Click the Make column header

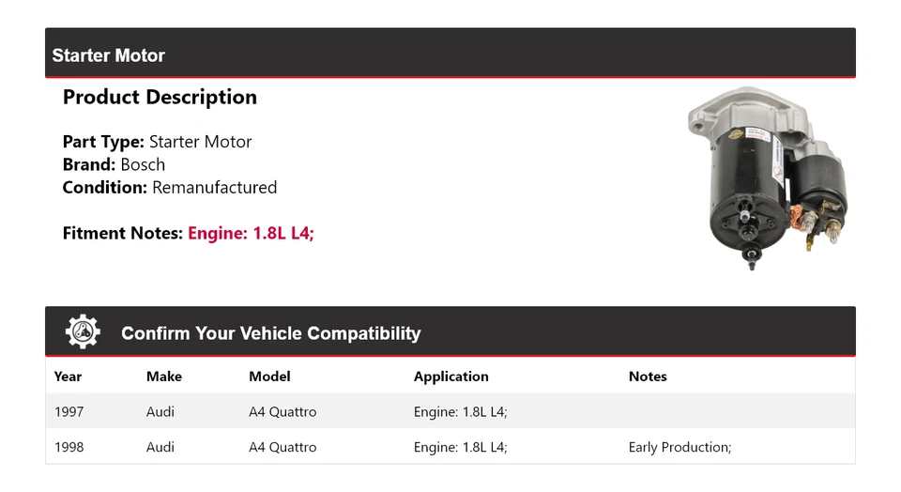(163, 377)
